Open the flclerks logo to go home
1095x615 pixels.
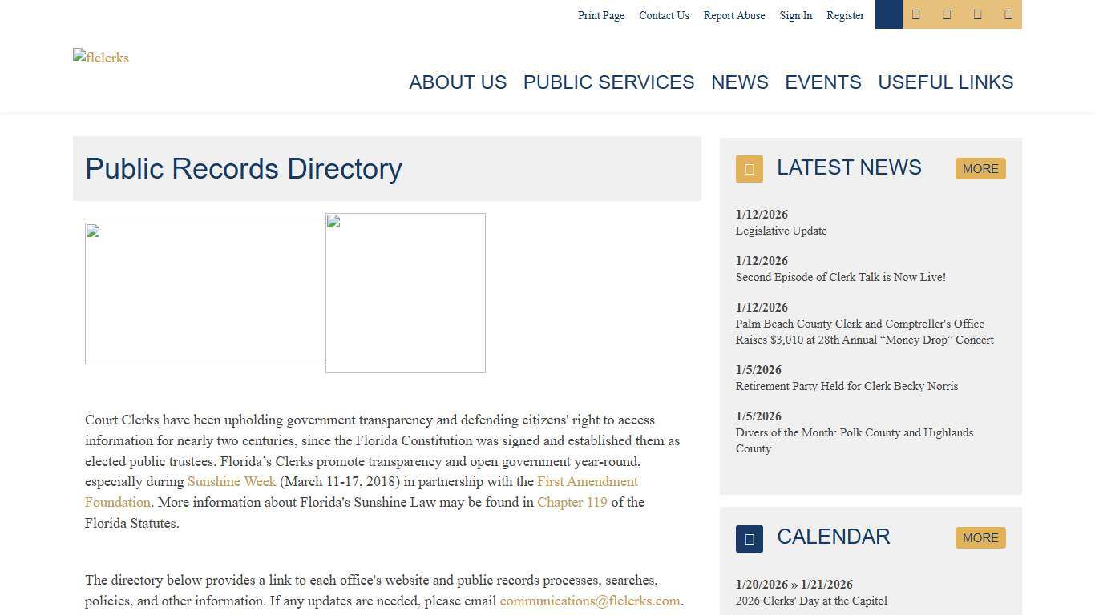point(101,58)
